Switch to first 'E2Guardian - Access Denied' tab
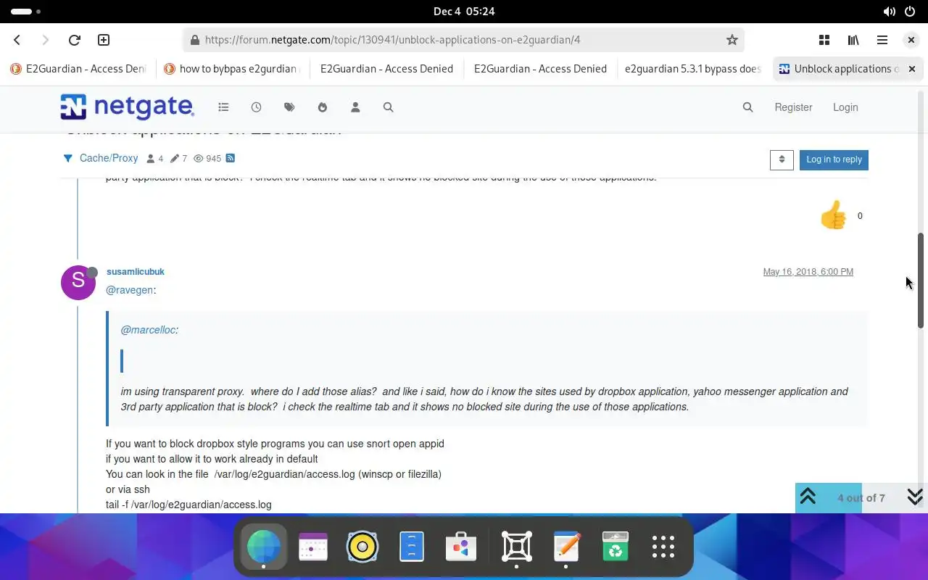Image resolution: width=928 pixels, height=580 pixels. point(80,69)
